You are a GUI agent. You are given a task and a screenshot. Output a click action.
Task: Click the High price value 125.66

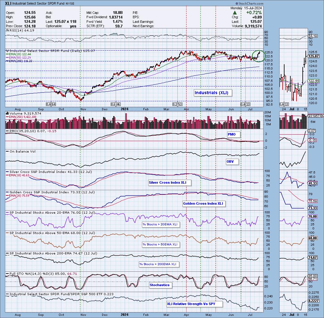coord(30,17)
